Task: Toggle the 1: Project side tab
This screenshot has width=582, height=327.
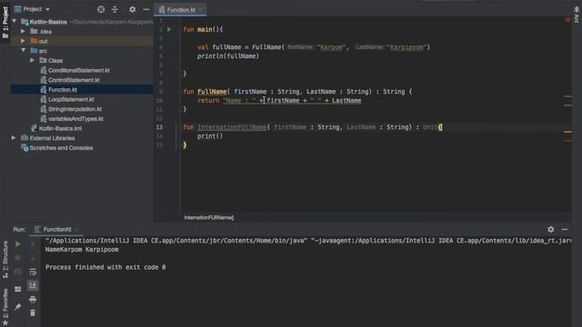Action: (5, 22)
